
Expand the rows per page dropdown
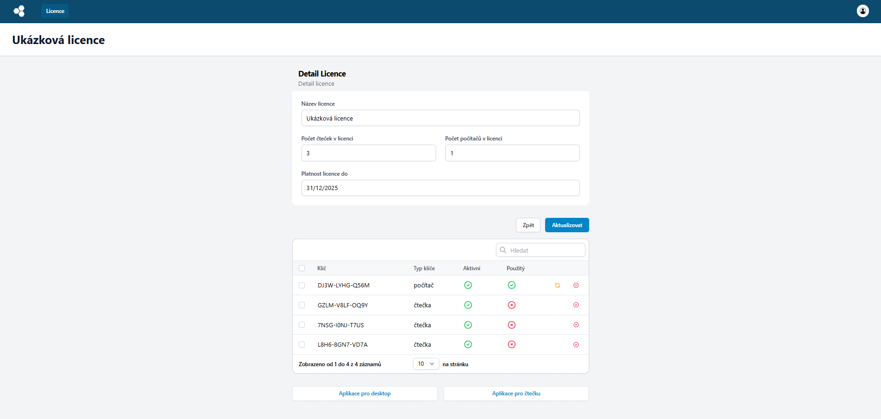pyautogui.click(x=425, y=364)
